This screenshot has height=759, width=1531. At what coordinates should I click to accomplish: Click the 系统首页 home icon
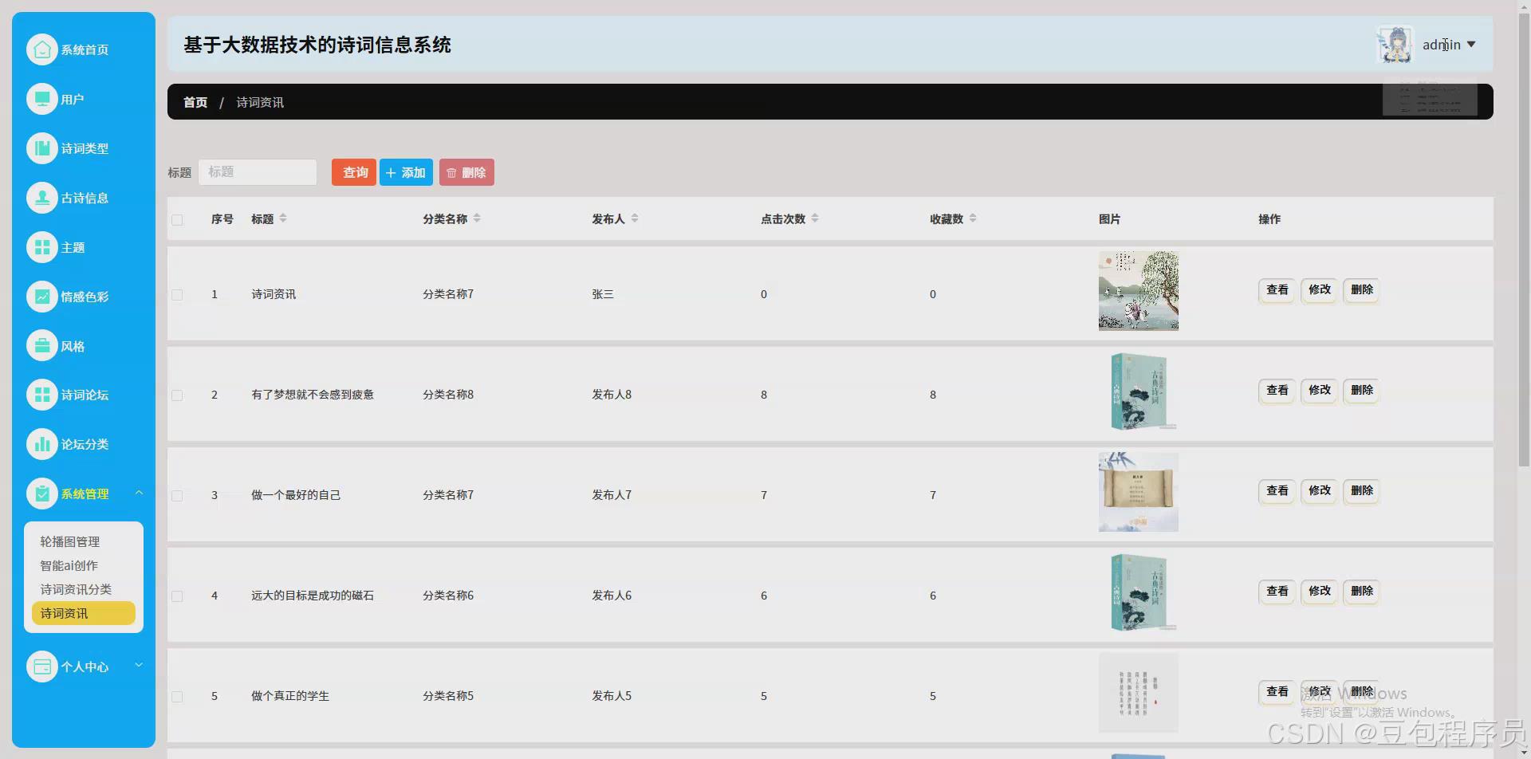click(x=42, y=49)
